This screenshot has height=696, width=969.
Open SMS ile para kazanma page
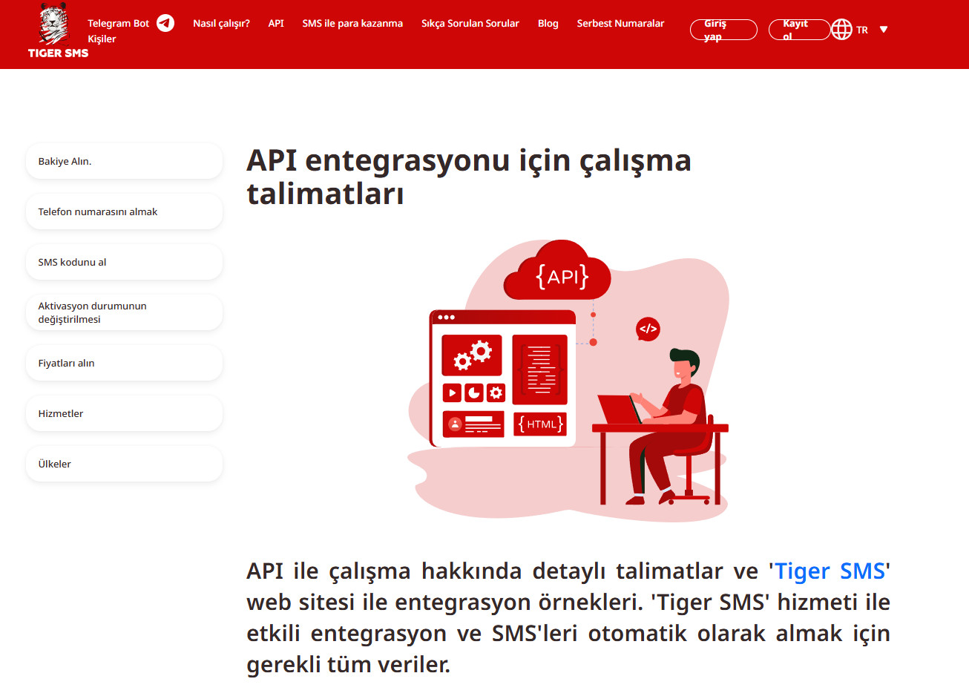pyautogui.click(x=352, y=23)
